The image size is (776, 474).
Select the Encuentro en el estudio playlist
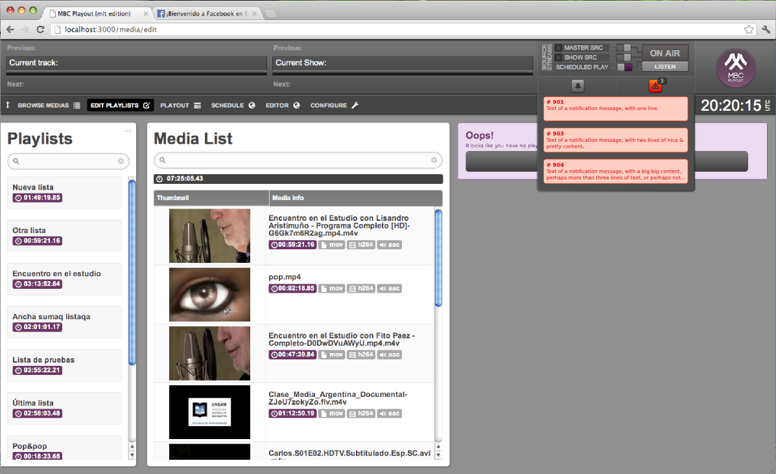64,278
